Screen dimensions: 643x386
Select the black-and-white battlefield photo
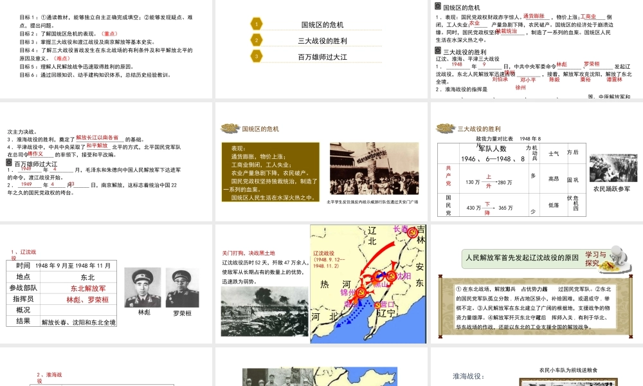point(264,311)
